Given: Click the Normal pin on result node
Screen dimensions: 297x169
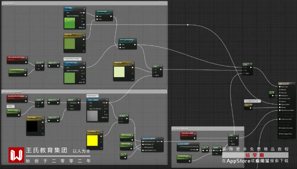Looking at the screenshot, I should 280,107.
